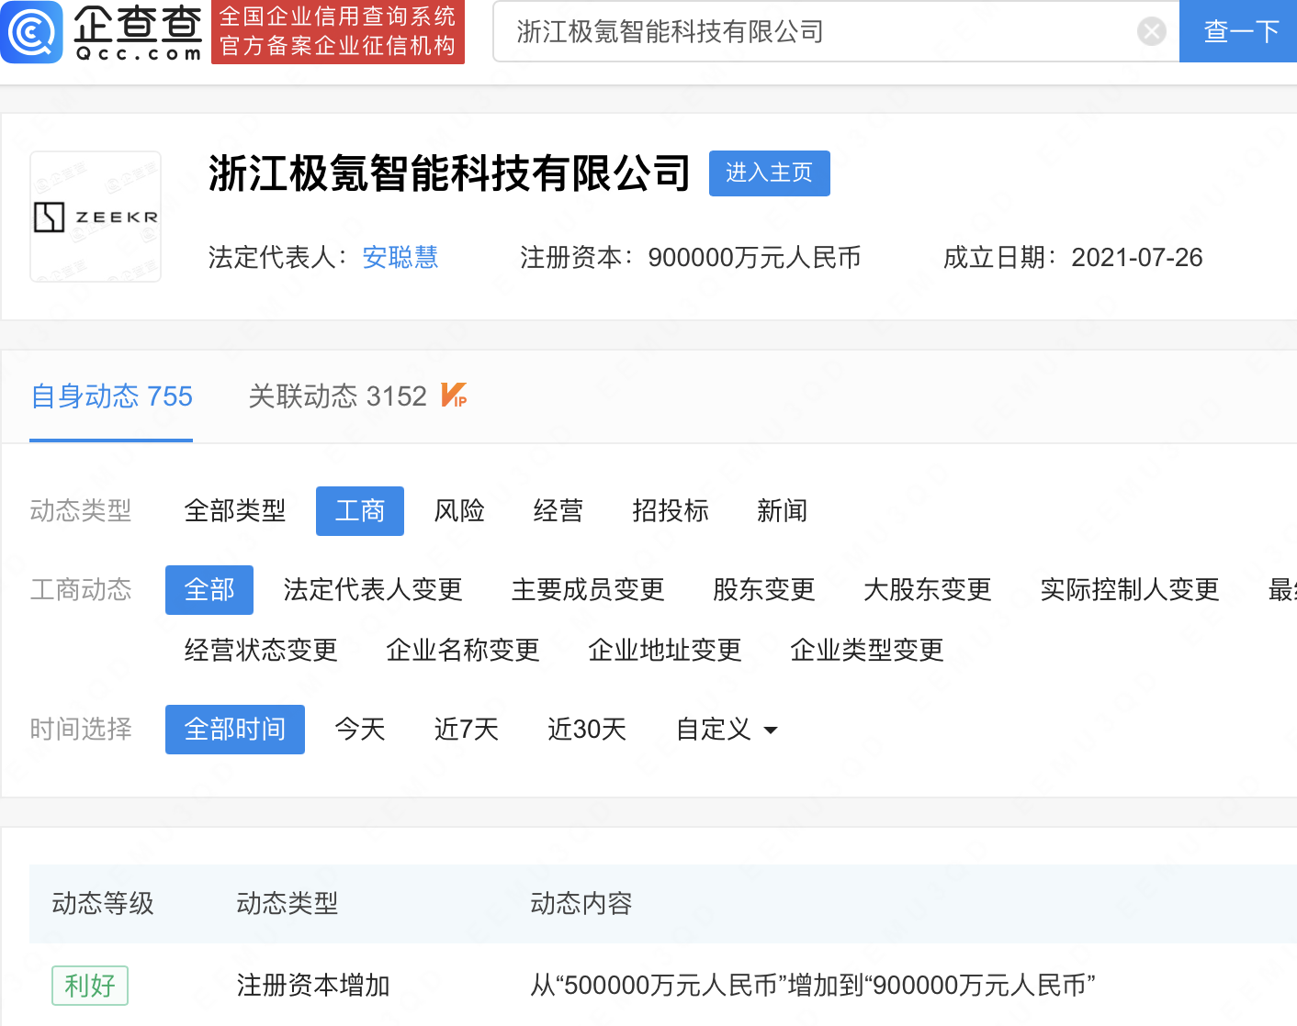Image resolution: width=1297 pixels, height=1026 pixels.
Task: Click 进入主页 button
Action: pyautogui.click(x=769, y=173)
